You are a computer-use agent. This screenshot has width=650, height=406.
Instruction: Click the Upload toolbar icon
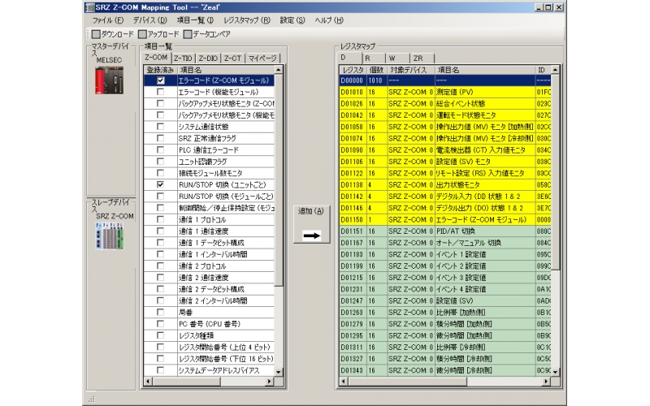coord(143,34)
